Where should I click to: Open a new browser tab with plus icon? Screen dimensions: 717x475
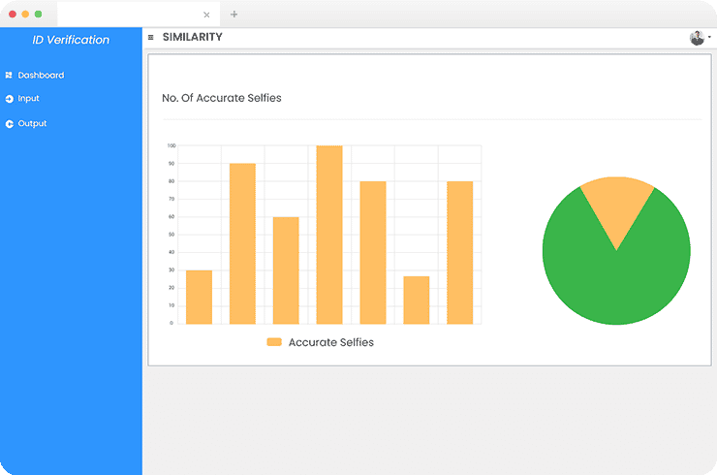coord(234,15)
